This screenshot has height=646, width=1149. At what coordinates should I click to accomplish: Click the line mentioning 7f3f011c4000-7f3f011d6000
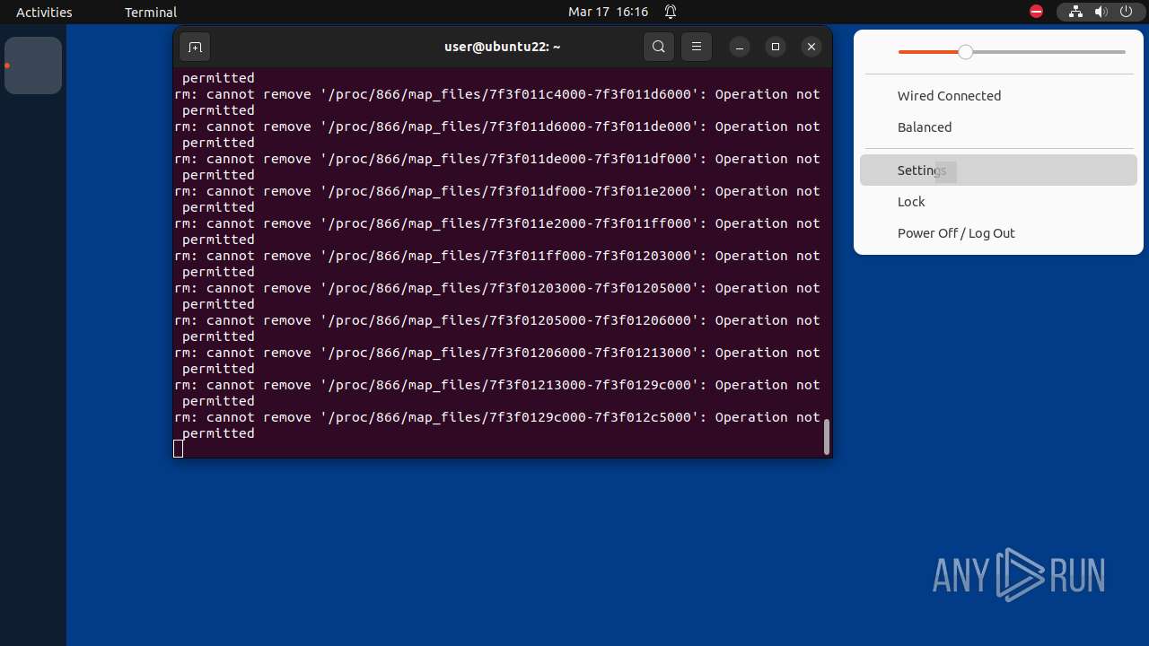coord(497,94)
